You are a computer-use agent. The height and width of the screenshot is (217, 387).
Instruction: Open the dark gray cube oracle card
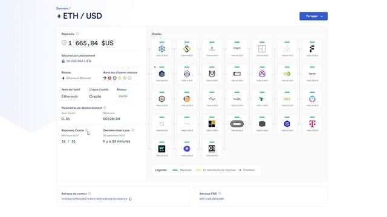pyautogui.click(x=262, y=124)
